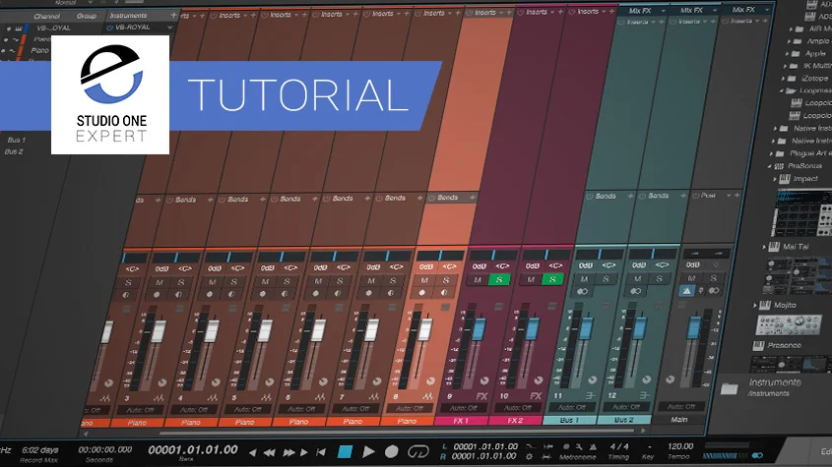Click the channel mode icon on Bus 1
The width and height of the screenshot is (832, 467).
583,291
